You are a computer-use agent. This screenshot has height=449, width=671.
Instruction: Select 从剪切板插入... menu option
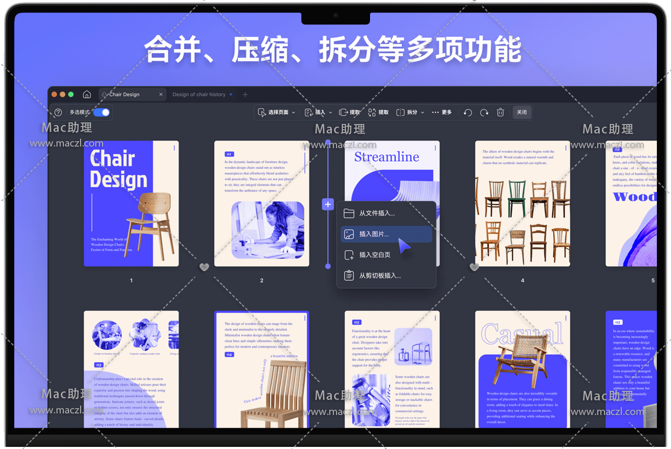[380, 276]
